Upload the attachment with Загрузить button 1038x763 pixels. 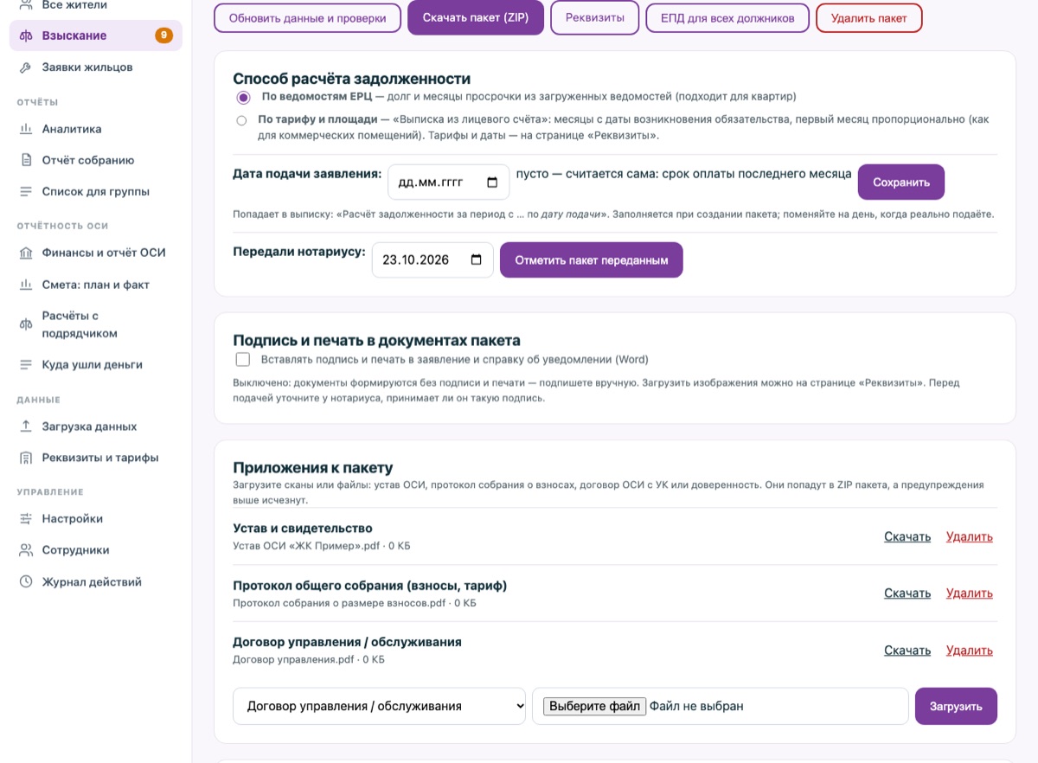956,706
